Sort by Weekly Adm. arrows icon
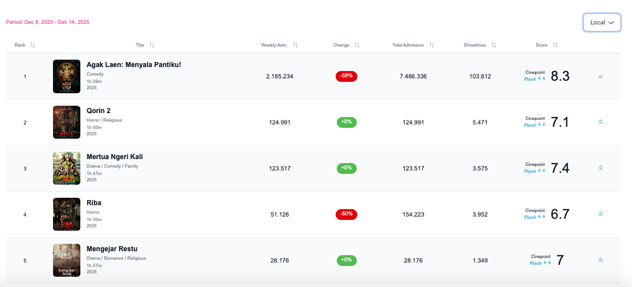Viewport: 632px width, 287px height. pyautogui.click(x=295, y=45)
